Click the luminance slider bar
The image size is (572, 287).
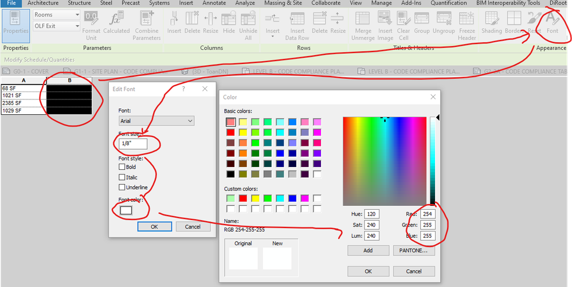click(433, 161)
